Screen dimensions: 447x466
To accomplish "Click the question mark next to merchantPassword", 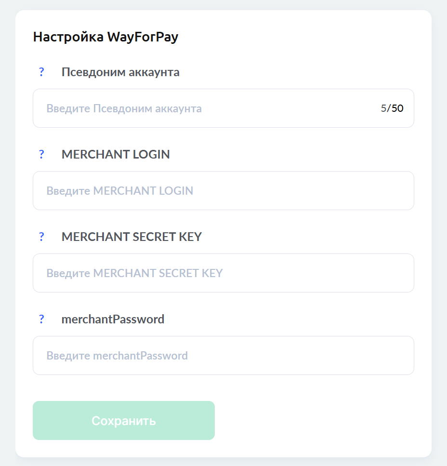I will (x=41, y=320).
